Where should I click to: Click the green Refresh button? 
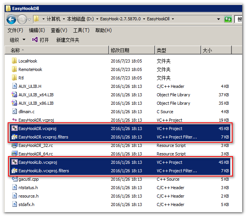pyautogui.click(x=228, y=19)
